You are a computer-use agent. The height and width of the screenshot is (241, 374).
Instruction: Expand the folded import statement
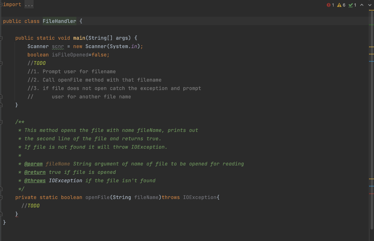[x=28, y=4]
